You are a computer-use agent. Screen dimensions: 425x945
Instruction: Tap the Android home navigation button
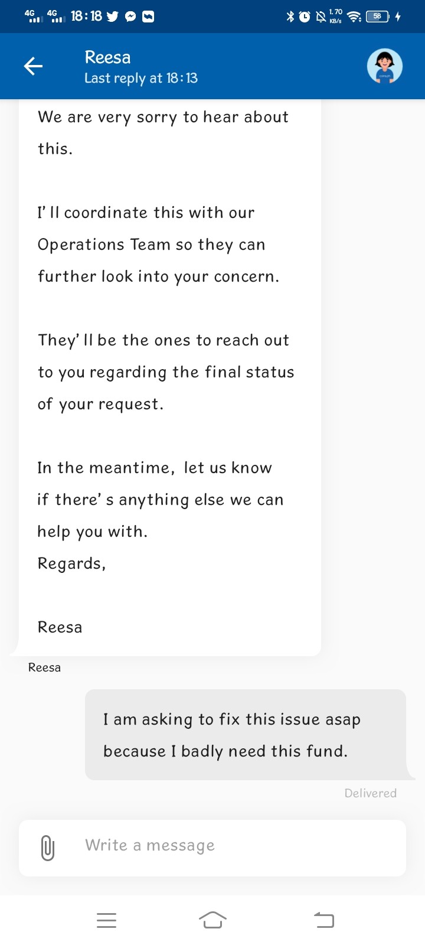[212, 920]
